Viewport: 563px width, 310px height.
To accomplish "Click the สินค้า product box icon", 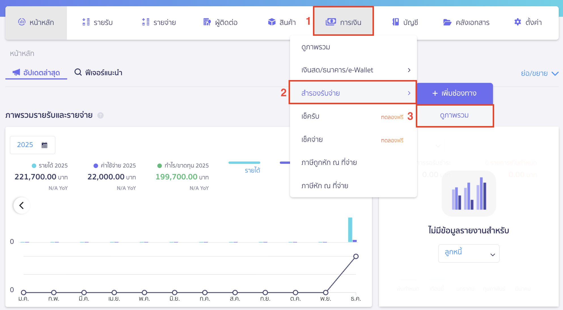I will [x=272, y=22].
